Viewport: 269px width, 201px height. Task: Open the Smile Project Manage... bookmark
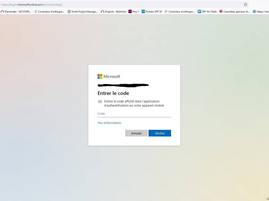click(x=82, y=12)
